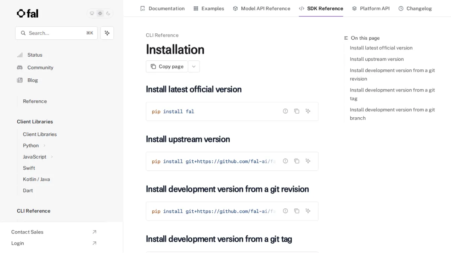This screenshot has width=451, height=253.
Task: Expand the Python chevron
Action: 44,145
